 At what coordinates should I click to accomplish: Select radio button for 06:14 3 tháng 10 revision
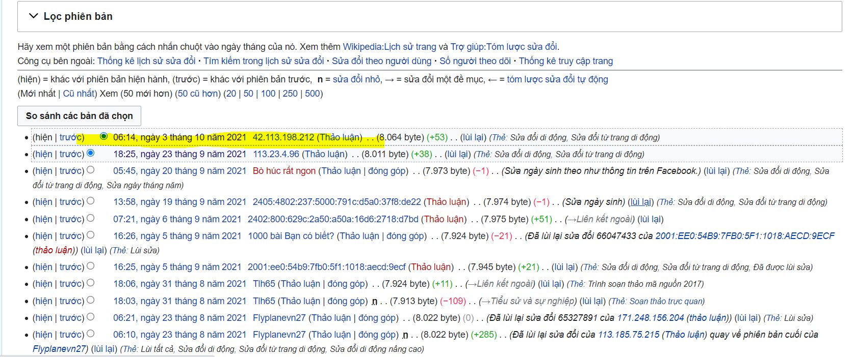pos(104,136)
